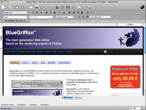146x110 pixels.
Task: Open the Extensibility page tab
Action: (64, 62)
